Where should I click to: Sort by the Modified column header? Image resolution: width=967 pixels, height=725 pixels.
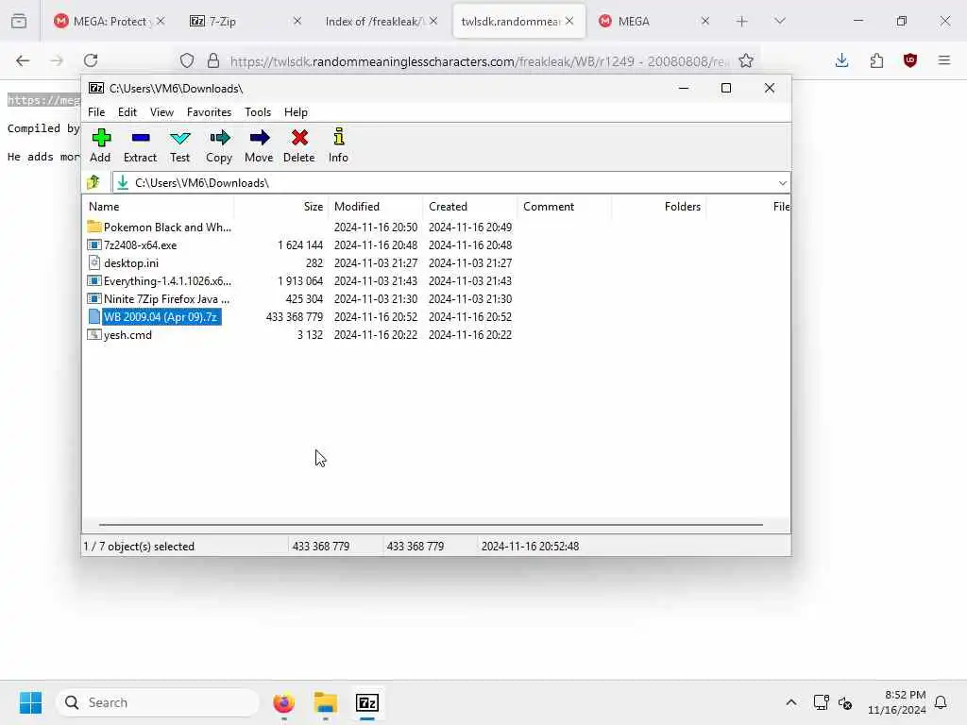point(376,207)
